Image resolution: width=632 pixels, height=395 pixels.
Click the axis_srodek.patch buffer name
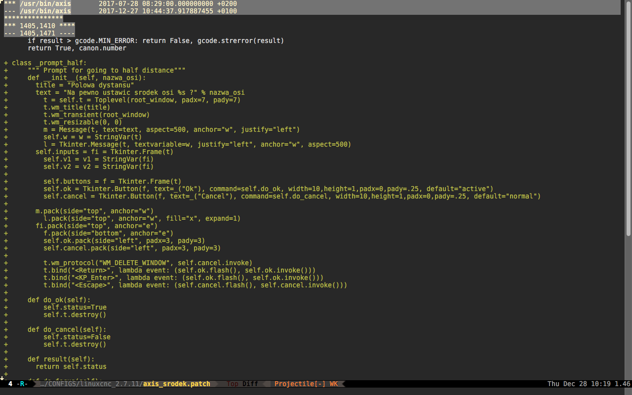(176, 384)
